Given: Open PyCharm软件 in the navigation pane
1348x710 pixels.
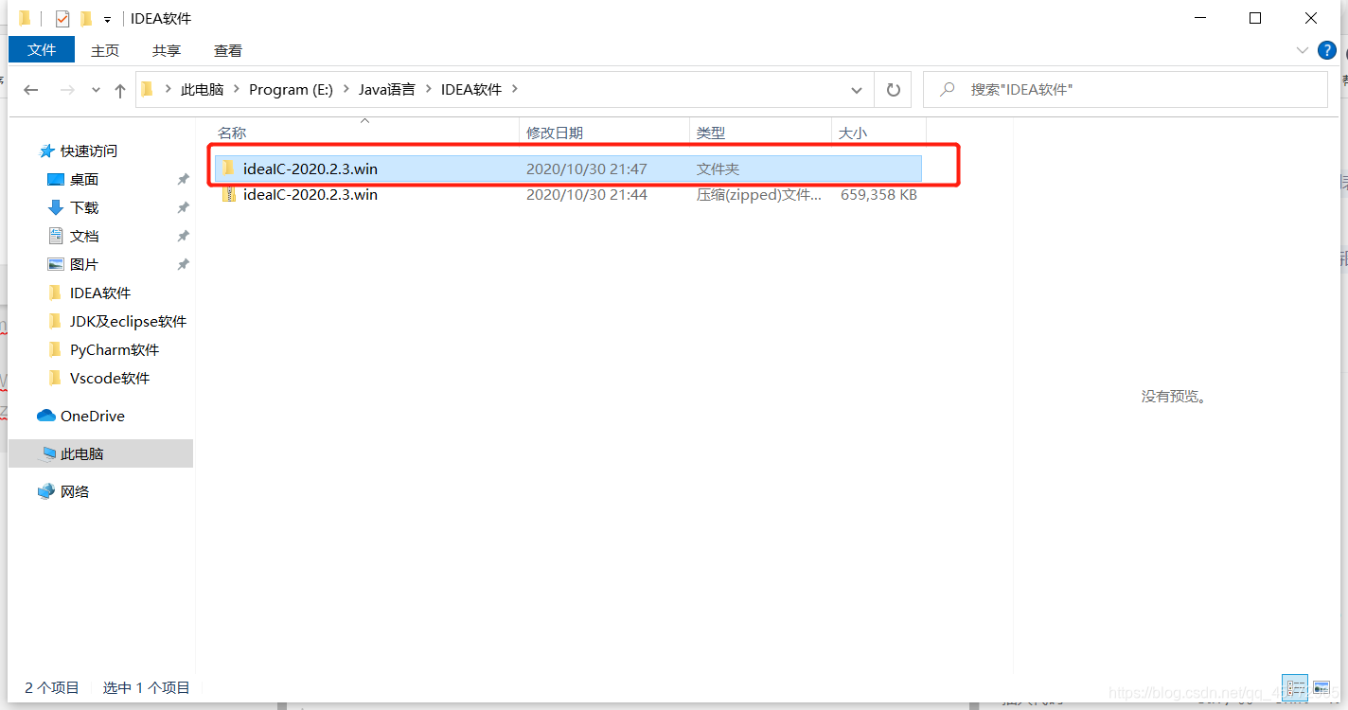Looking at the screenshot, I should 115,349.
